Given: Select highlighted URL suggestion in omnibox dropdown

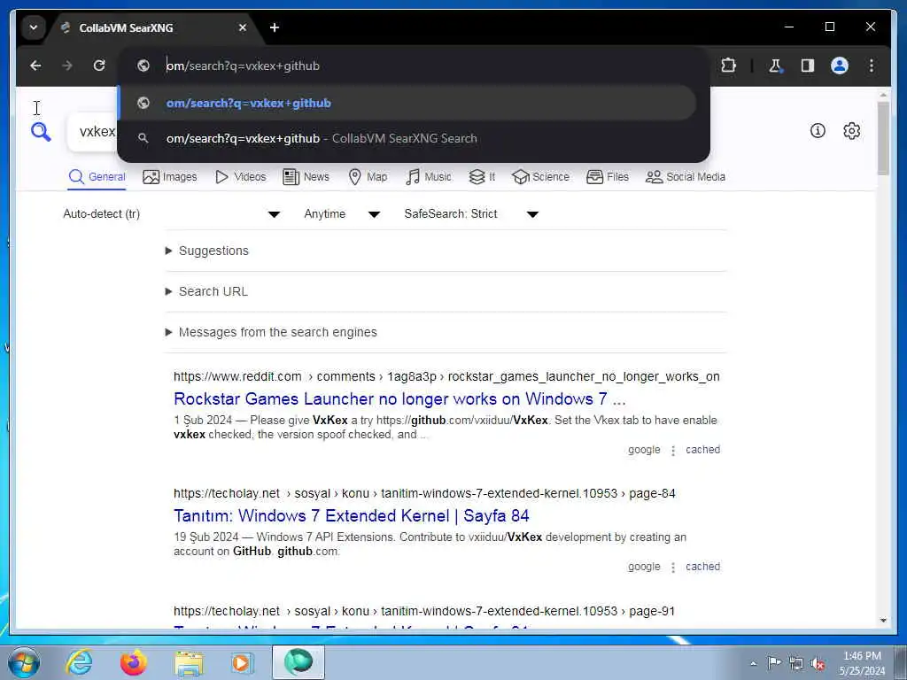Looking at the screenshot, I should click(407, 103).
